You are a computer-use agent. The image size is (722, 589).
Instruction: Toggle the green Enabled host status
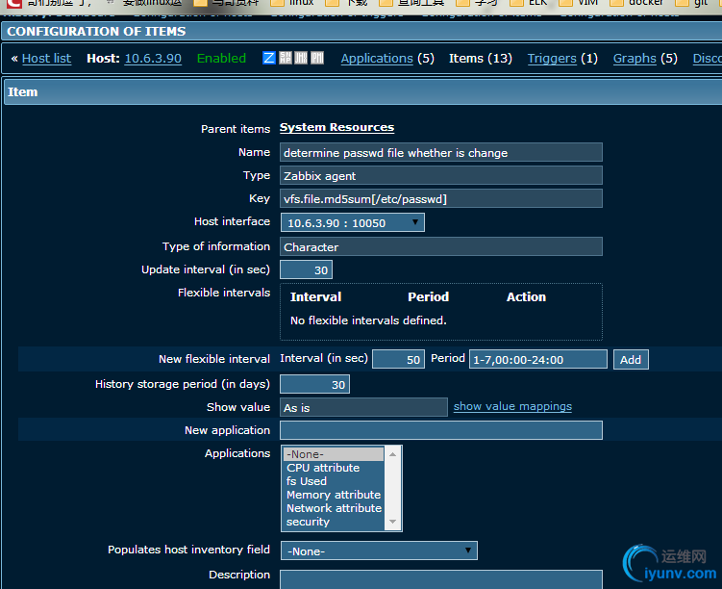coord(221,59)
